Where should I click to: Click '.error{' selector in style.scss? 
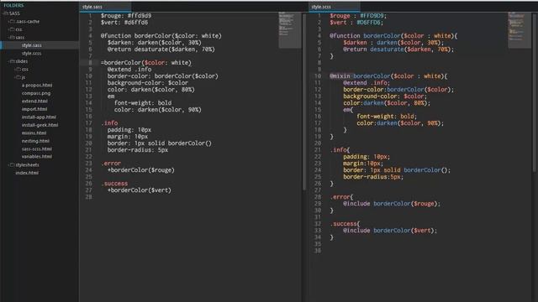coord(341,197)
